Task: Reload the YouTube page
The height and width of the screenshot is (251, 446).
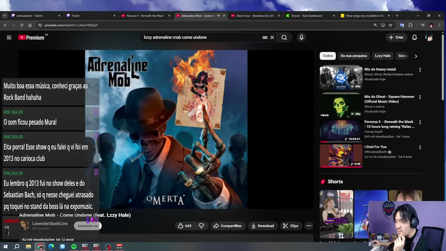Action: click(22, 25)
